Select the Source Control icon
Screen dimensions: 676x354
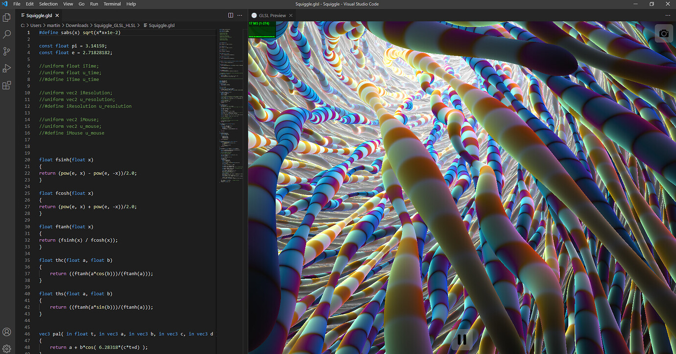pos(7,51)
